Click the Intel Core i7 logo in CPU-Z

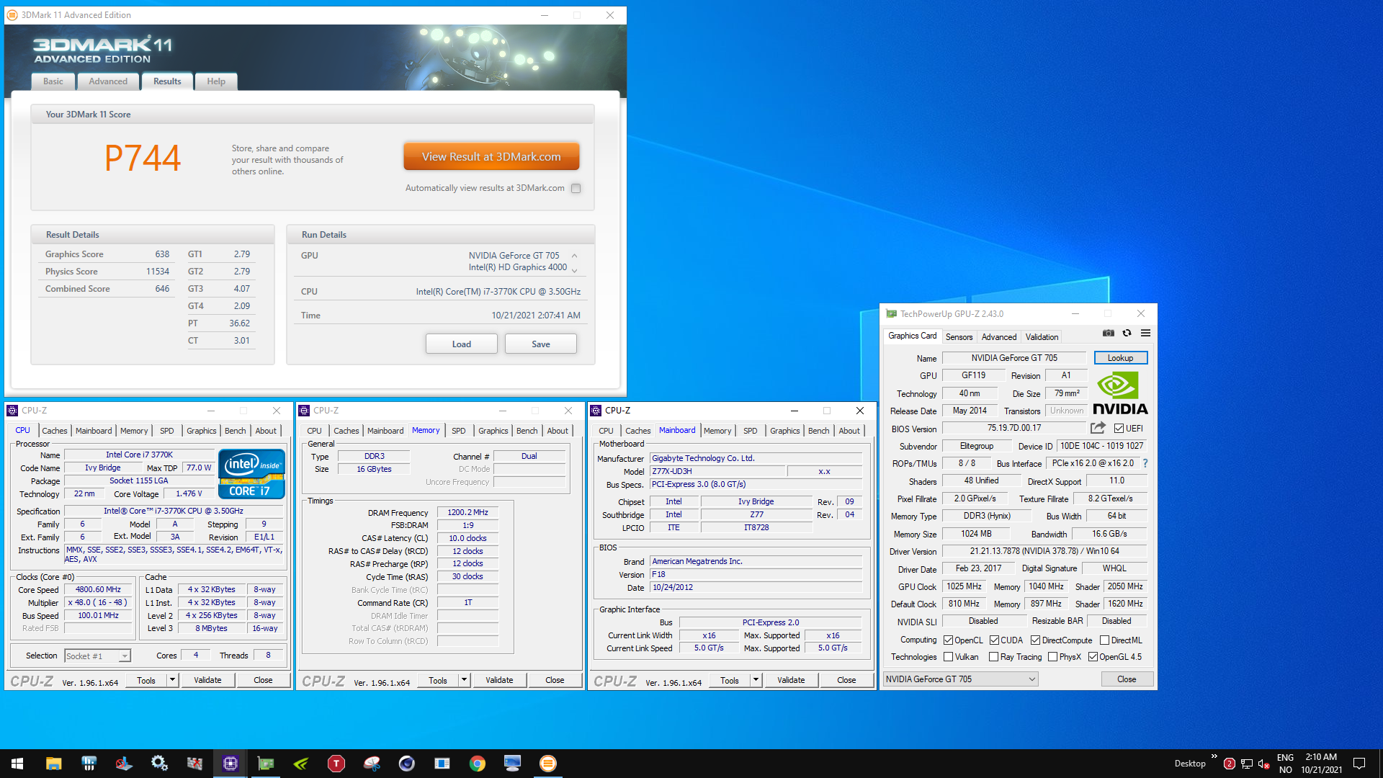pyautogui.click(x=251, y=474)
